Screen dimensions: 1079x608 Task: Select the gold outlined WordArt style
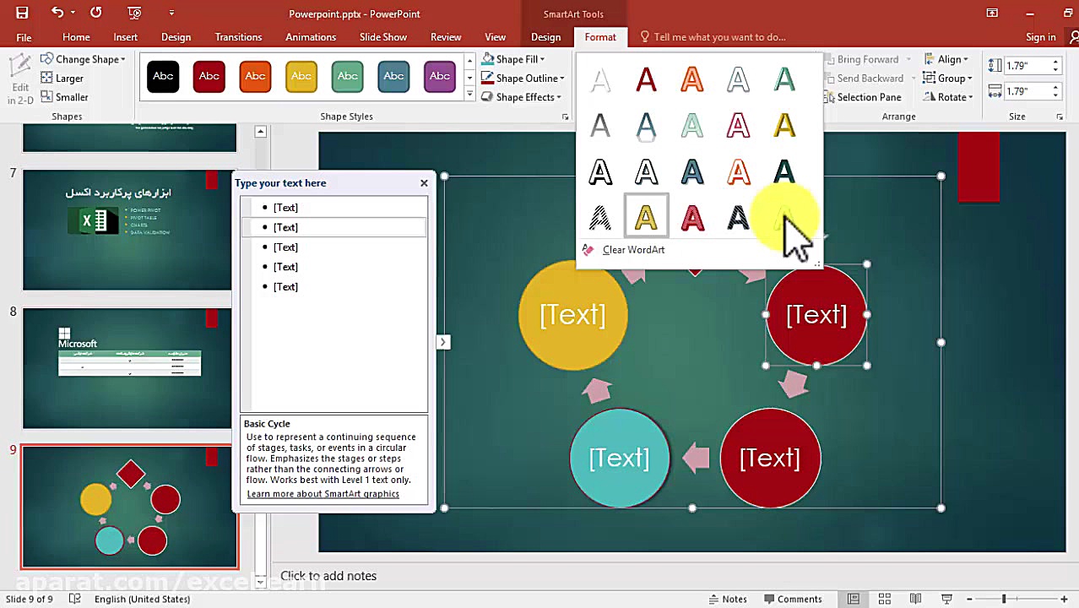pyautogui.click(x=646, y=218)
